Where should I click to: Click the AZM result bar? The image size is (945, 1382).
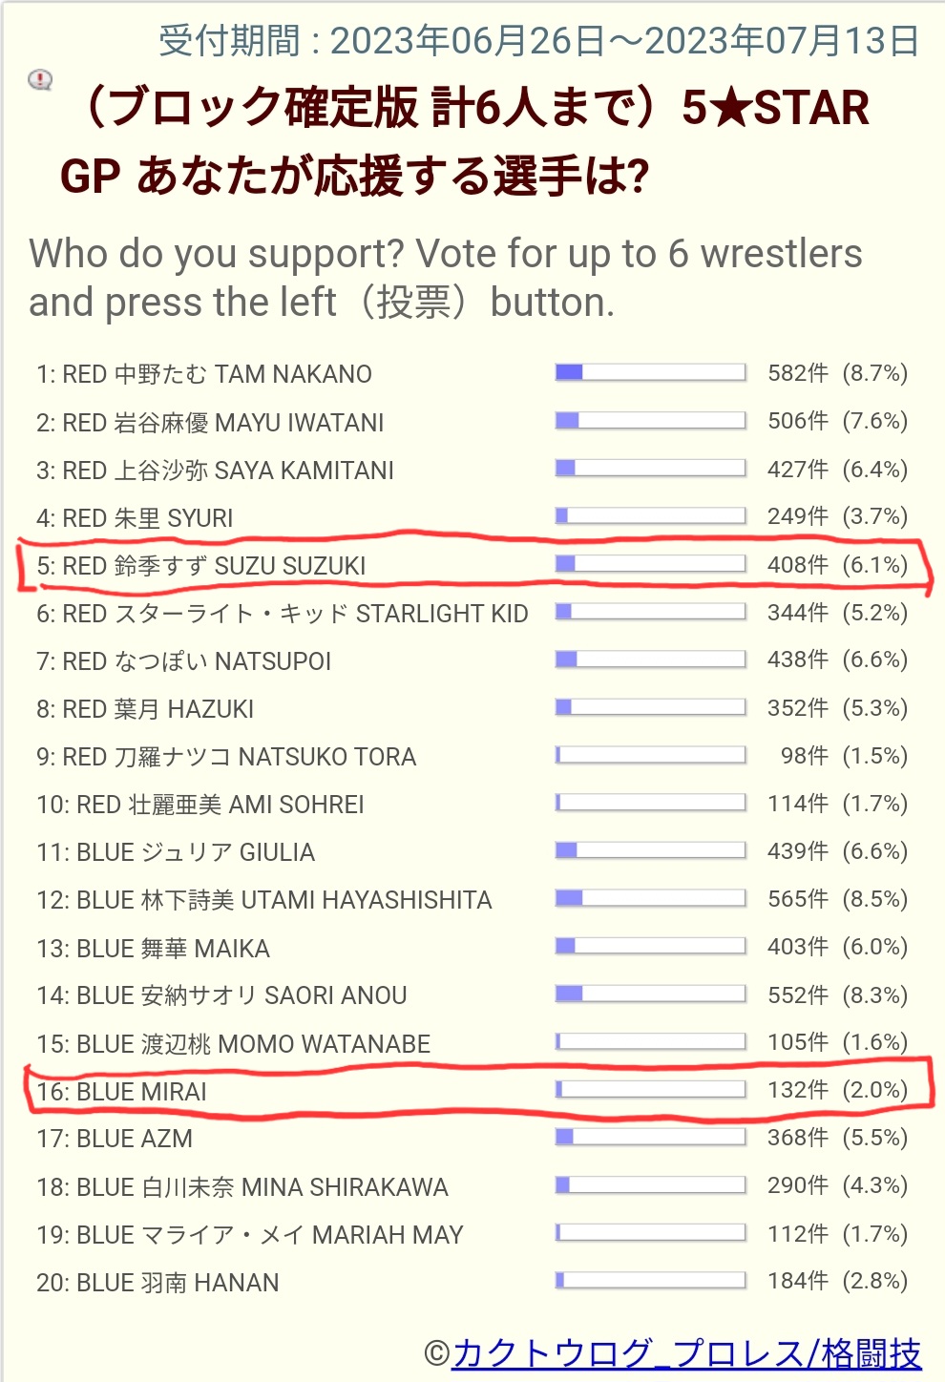tap(650, 1137)
